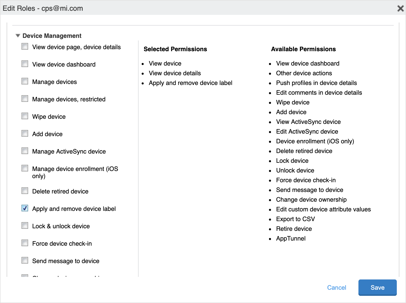Viewport: 406px width, 303px height.
Task: Check the "View device dashboard" permission
Action: [25, 64]
